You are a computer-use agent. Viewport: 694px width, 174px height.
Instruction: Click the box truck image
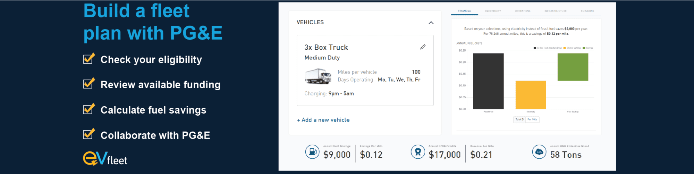point(318,76)
